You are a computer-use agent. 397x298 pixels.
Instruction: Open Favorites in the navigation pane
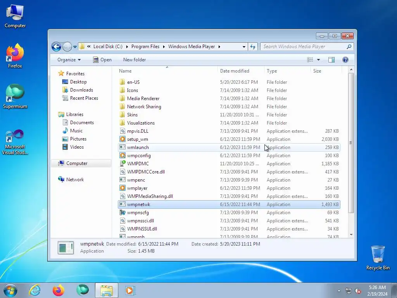coord(75,73)
